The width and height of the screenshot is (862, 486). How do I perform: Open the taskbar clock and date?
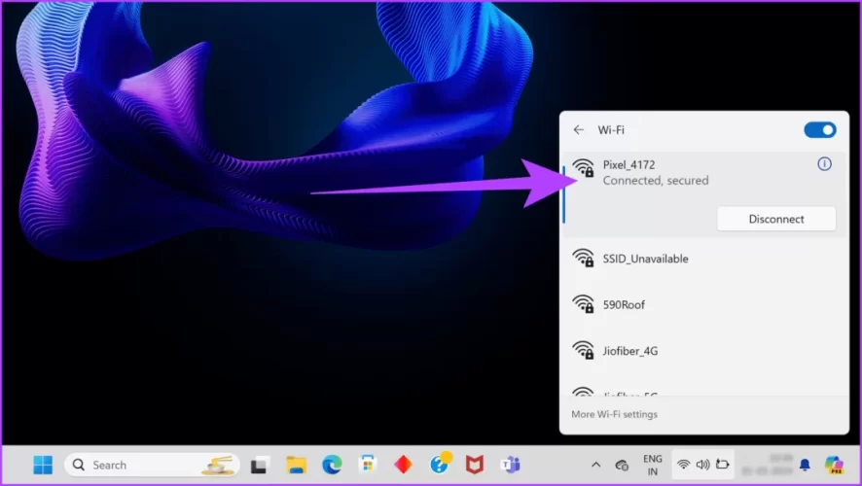pyautogui.click(x=767, y=466)
